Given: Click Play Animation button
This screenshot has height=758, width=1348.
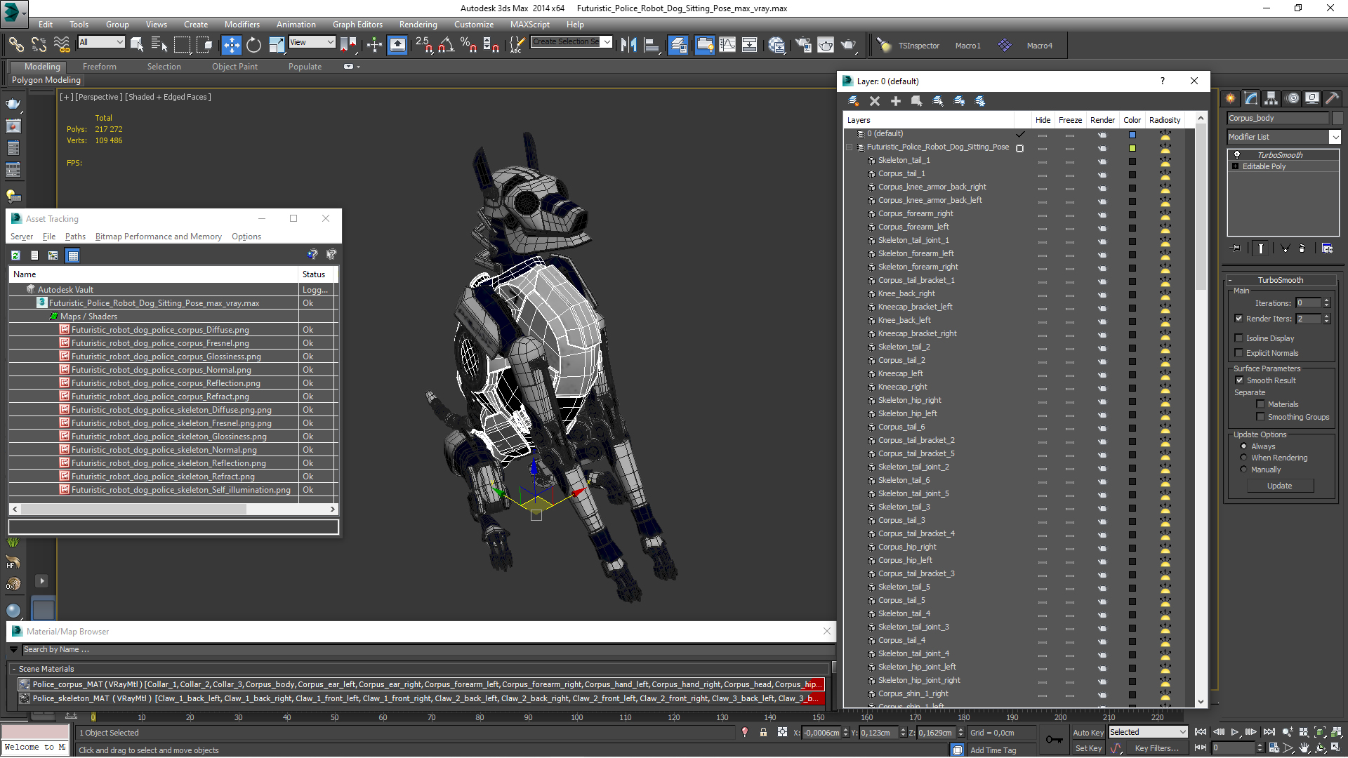Looking at the screenshot, I should 1235,732.
